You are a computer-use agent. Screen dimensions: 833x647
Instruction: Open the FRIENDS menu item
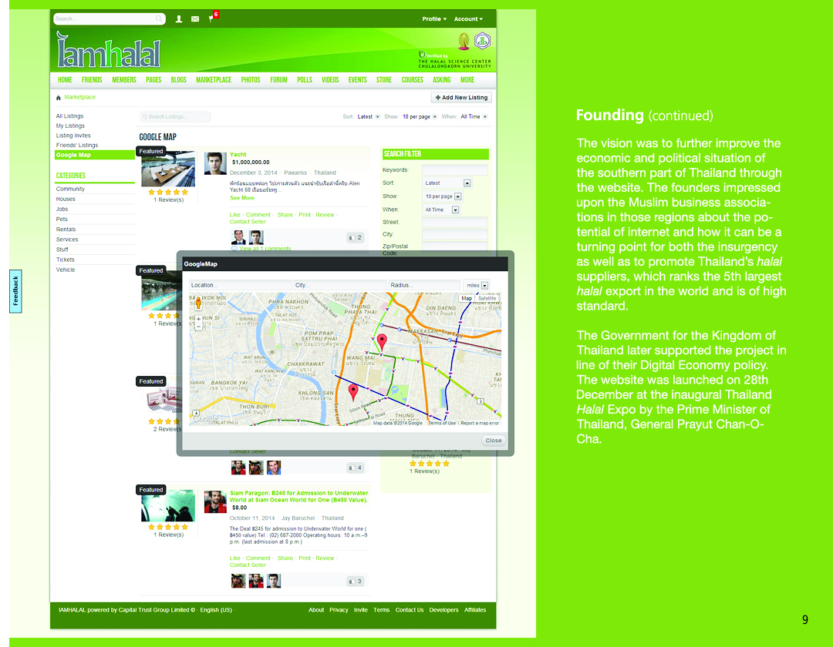[x=92, y=80]
